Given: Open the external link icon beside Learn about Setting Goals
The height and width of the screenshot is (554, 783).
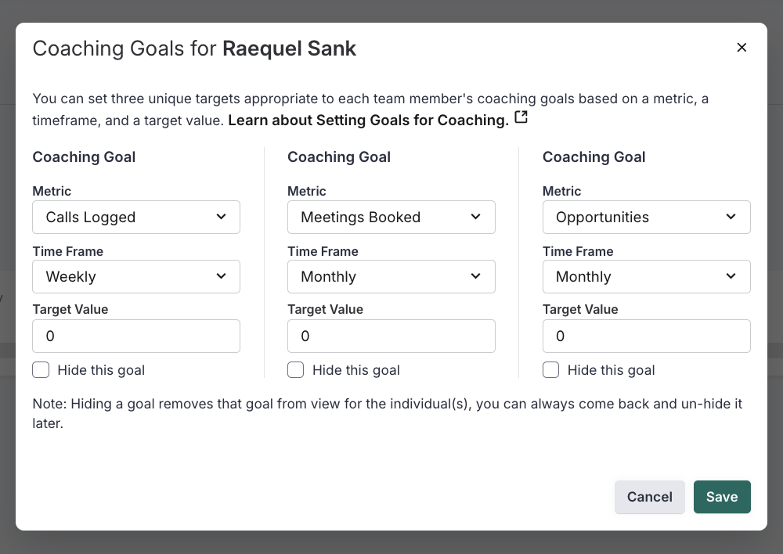Looking at the screenshot, I should pyautogui.click(x=521, y=117).
